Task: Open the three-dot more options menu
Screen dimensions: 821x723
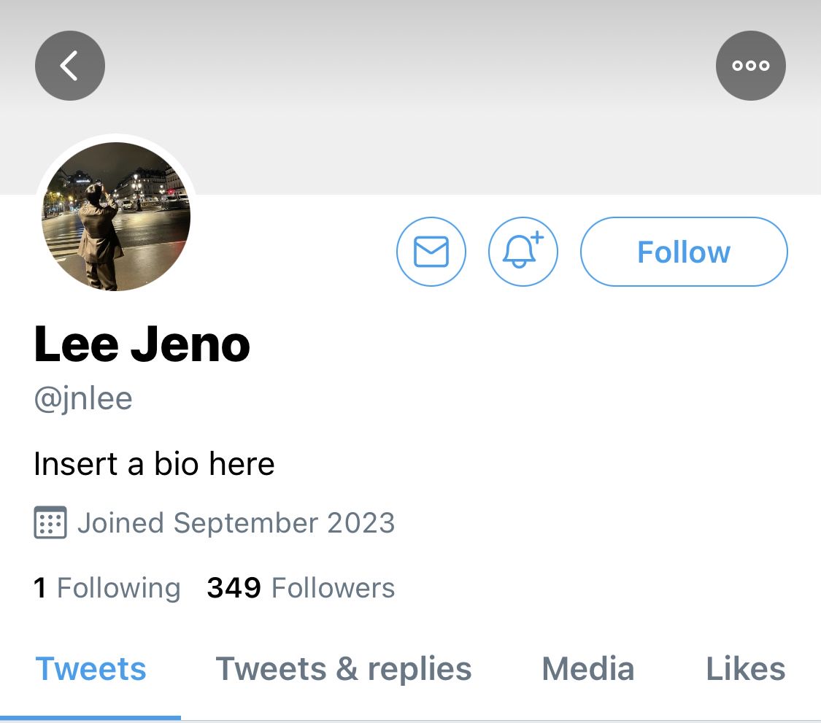Action: [x=750, y=66]
